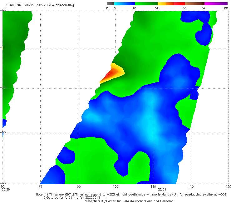This screenshot has height=203, width=231.
Task: Click the NOAA/NESDIS credit line
Action: (x=129, y=201)
